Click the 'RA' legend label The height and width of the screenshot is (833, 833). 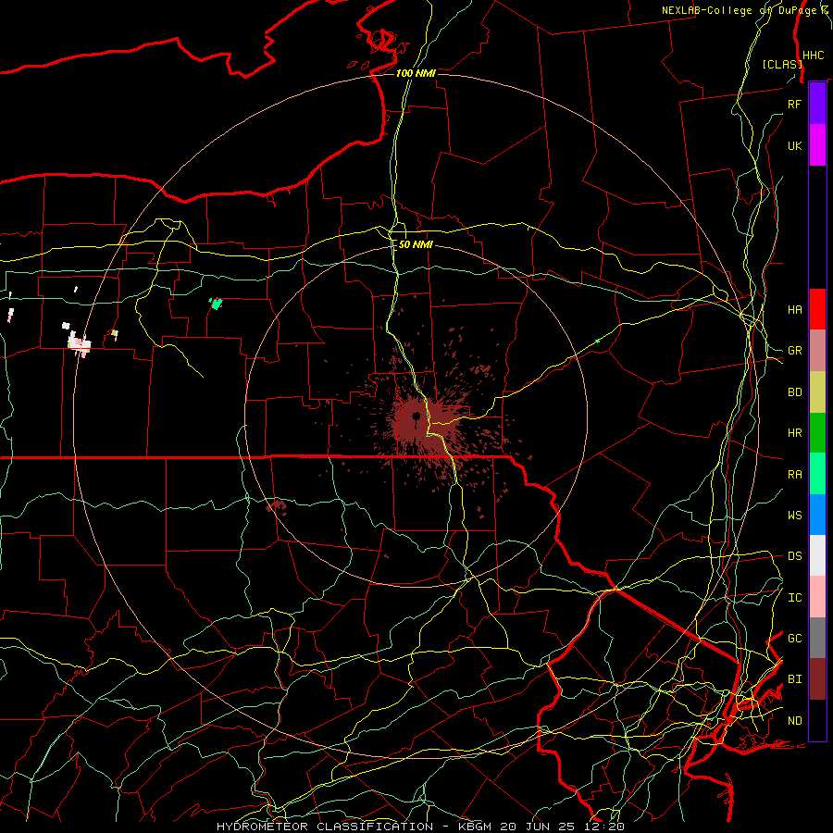795,475
